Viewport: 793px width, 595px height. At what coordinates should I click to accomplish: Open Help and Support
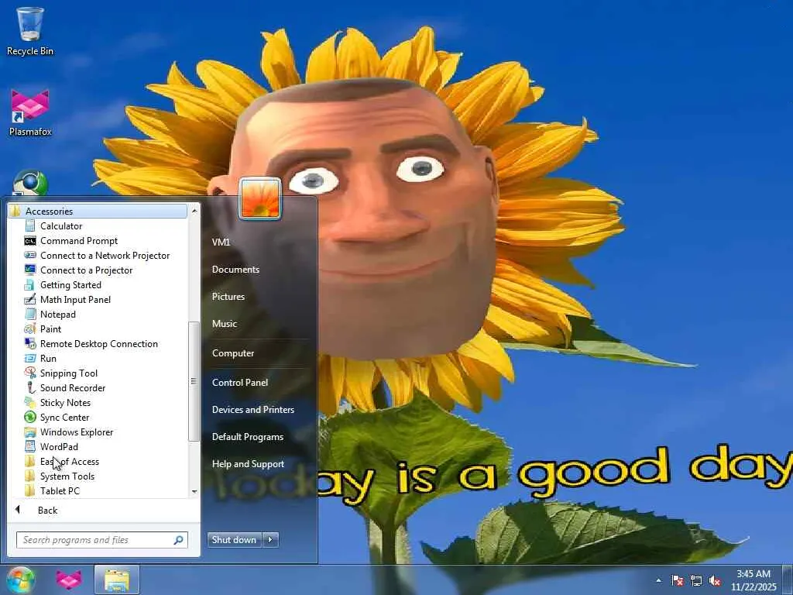pos(249,464)
